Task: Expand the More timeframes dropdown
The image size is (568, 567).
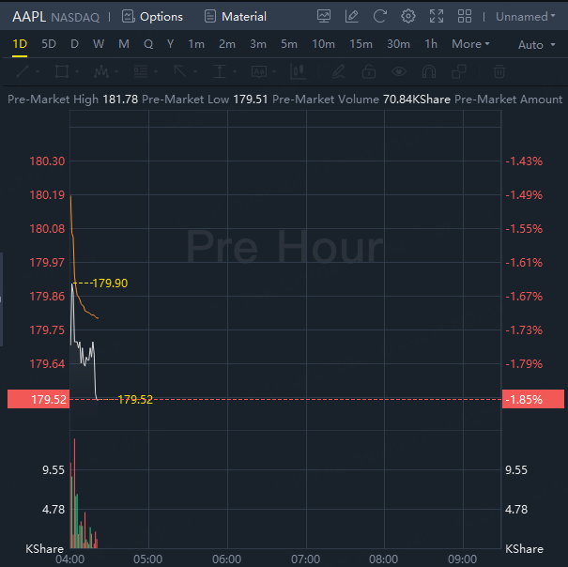Action: coord(470,44)
